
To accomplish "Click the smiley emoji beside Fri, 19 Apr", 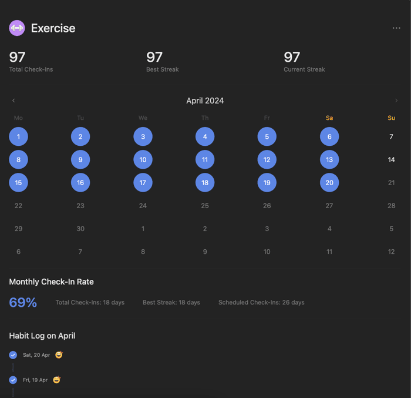I will pyautogui.click(x=57, y=380).
